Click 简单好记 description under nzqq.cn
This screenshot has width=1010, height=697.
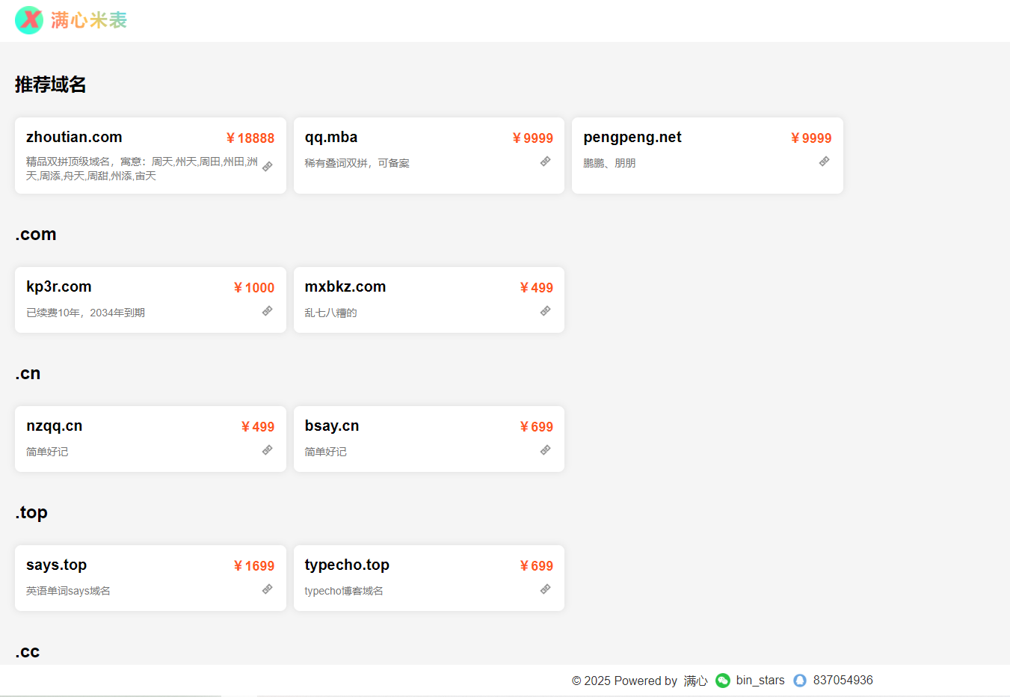[47, 452]
